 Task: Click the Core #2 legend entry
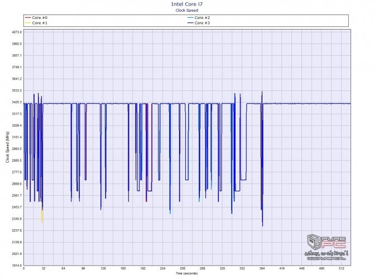click(199, 18)
